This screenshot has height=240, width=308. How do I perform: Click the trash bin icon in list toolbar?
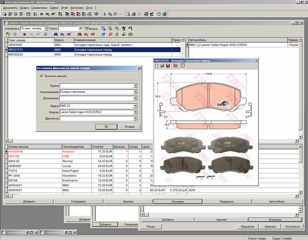[x=124, y=29]
